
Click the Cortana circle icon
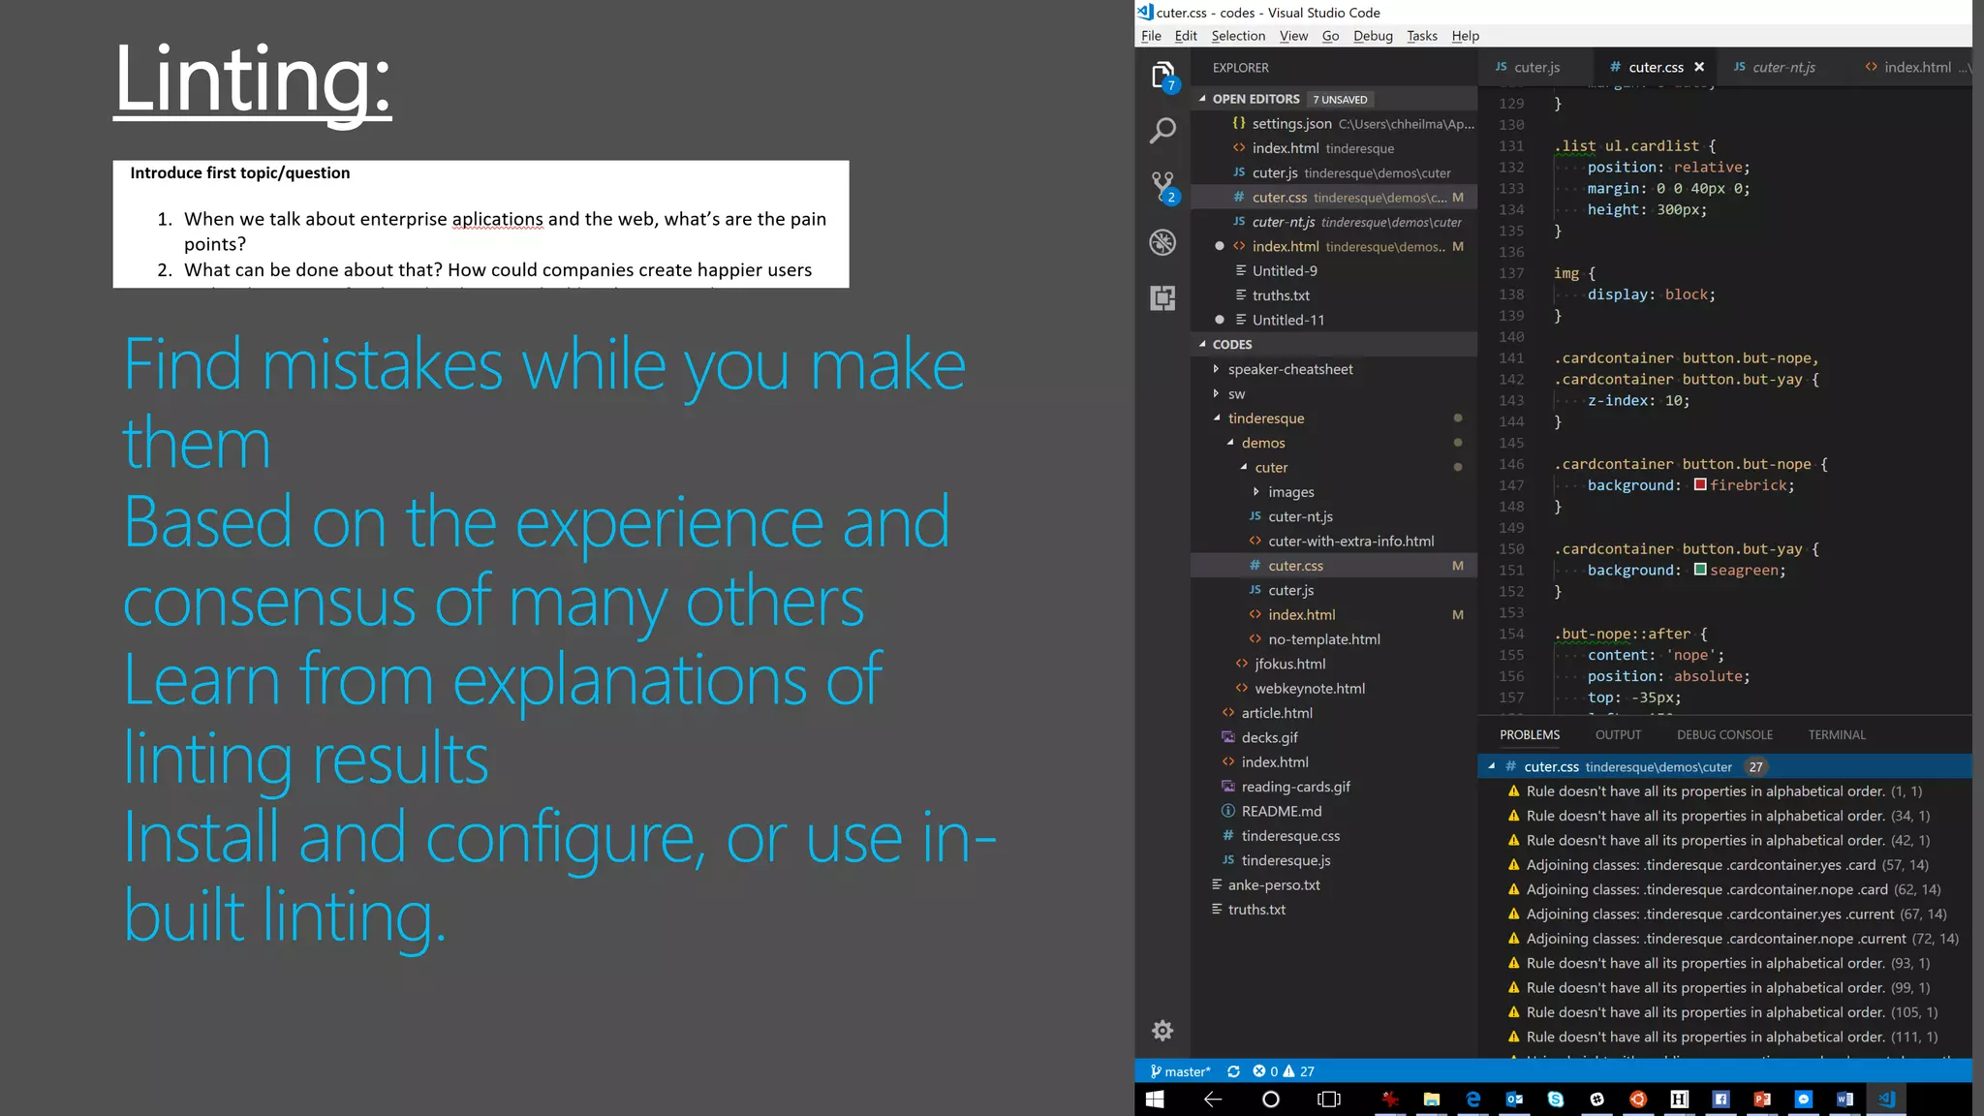pos(1271,1100)
